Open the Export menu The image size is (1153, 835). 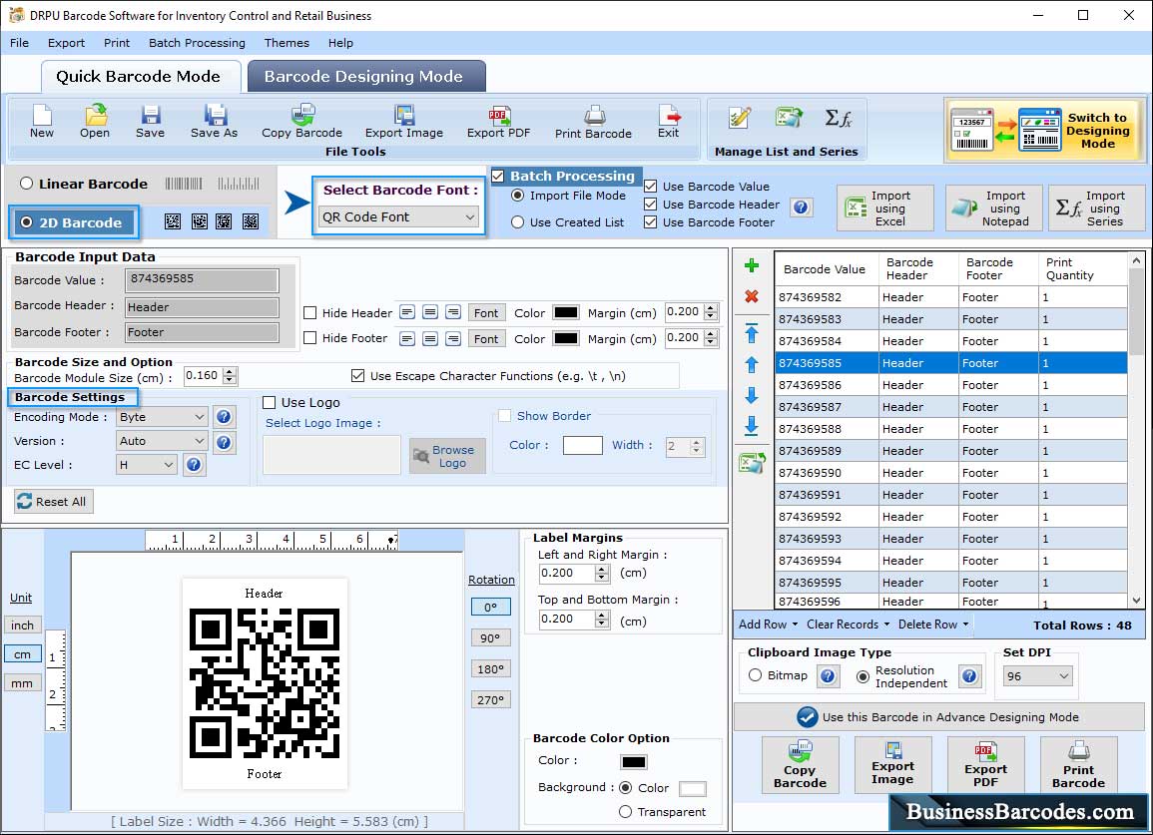tap(66, 43)
